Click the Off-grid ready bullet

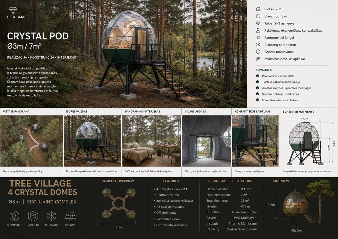pos(165,213)
